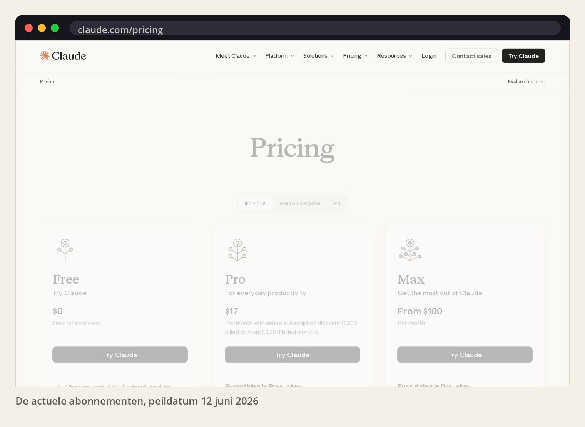
Task: Open the Explore here dropdown
Action: [526, 82]
